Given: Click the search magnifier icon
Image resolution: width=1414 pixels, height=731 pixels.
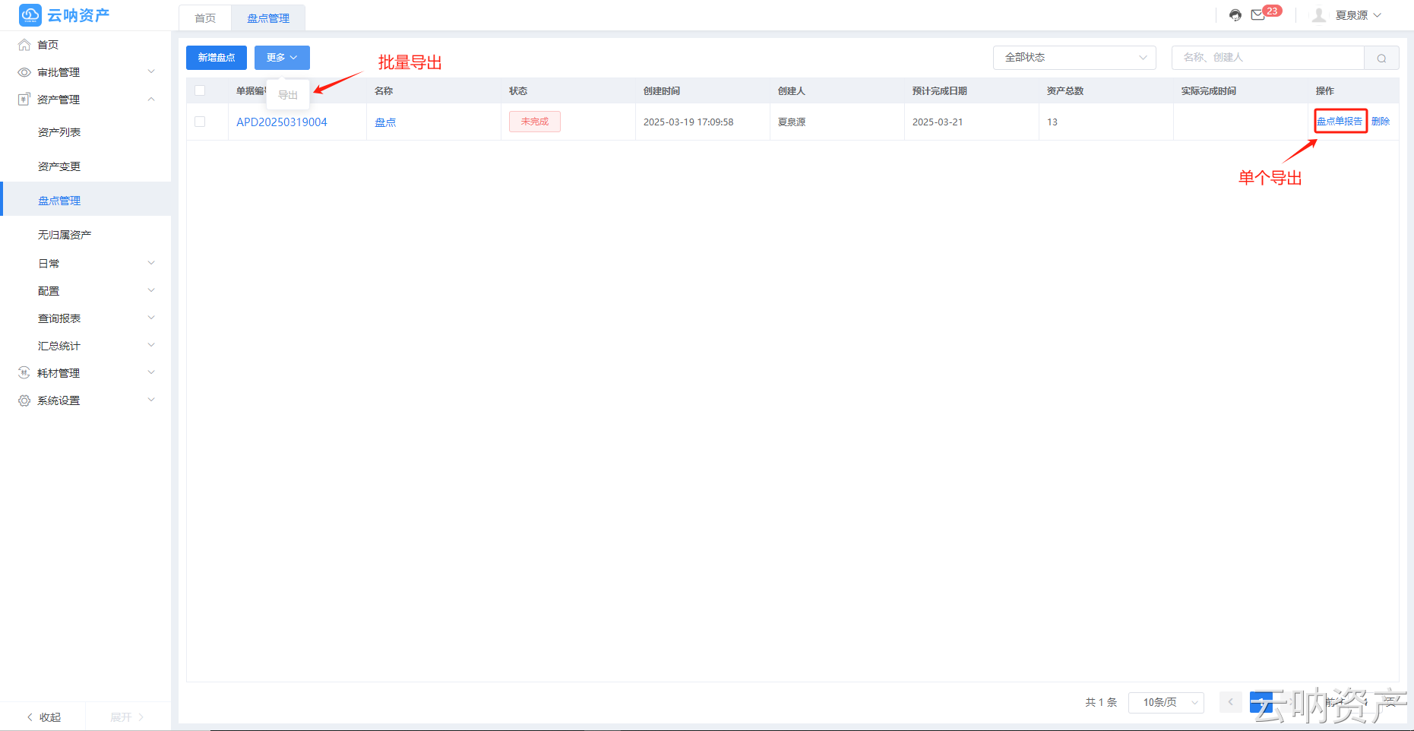Looking at the screenshot, I should click(1381, 58).
